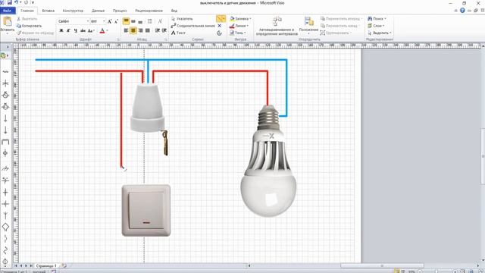Select the resistor zigzag shape at stencil top
The width and height of the screenshot is (485, 273).
5,71
